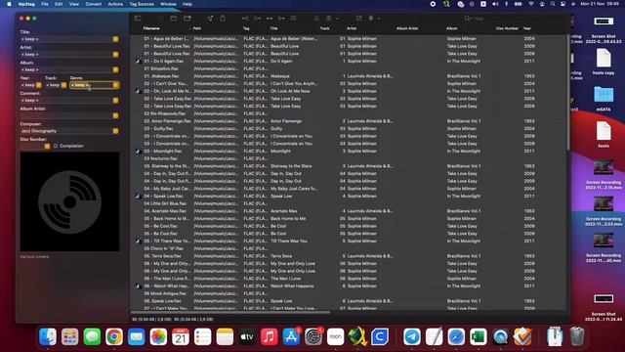625x352 pixels.
Task: Sort the list by Album column header
Action: (x=452, y=28)
